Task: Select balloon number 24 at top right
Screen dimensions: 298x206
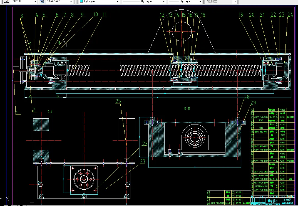Action: (290, 15)
